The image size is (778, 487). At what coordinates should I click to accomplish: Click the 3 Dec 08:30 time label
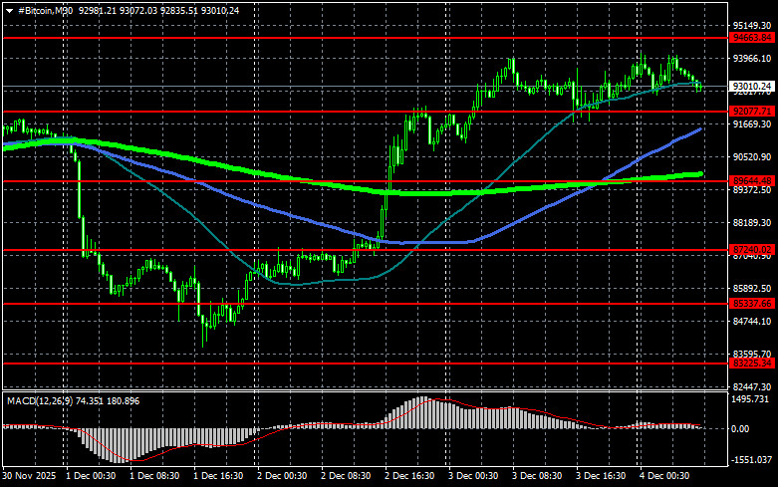pos(540,478)
